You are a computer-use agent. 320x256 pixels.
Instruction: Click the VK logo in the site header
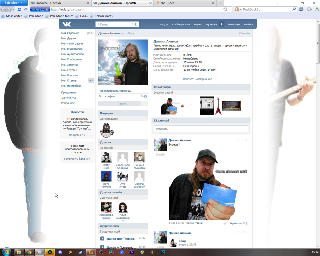[67, 24]
